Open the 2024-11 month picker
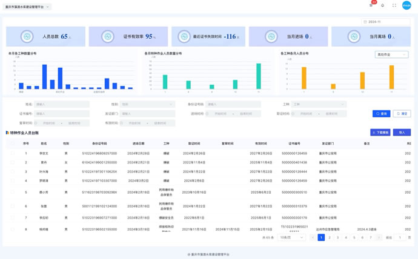This screenshot has width=418, height=259. tap(386, 22)
